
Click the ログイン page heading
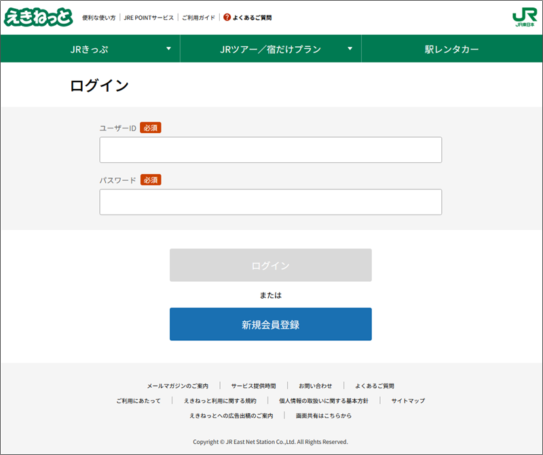pos(99,86)
